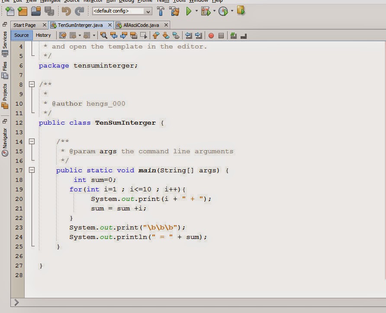The width and height of the screenshot is (386, 313).
Task: Open the Services side panel
Action: click(x=5, y=44)
